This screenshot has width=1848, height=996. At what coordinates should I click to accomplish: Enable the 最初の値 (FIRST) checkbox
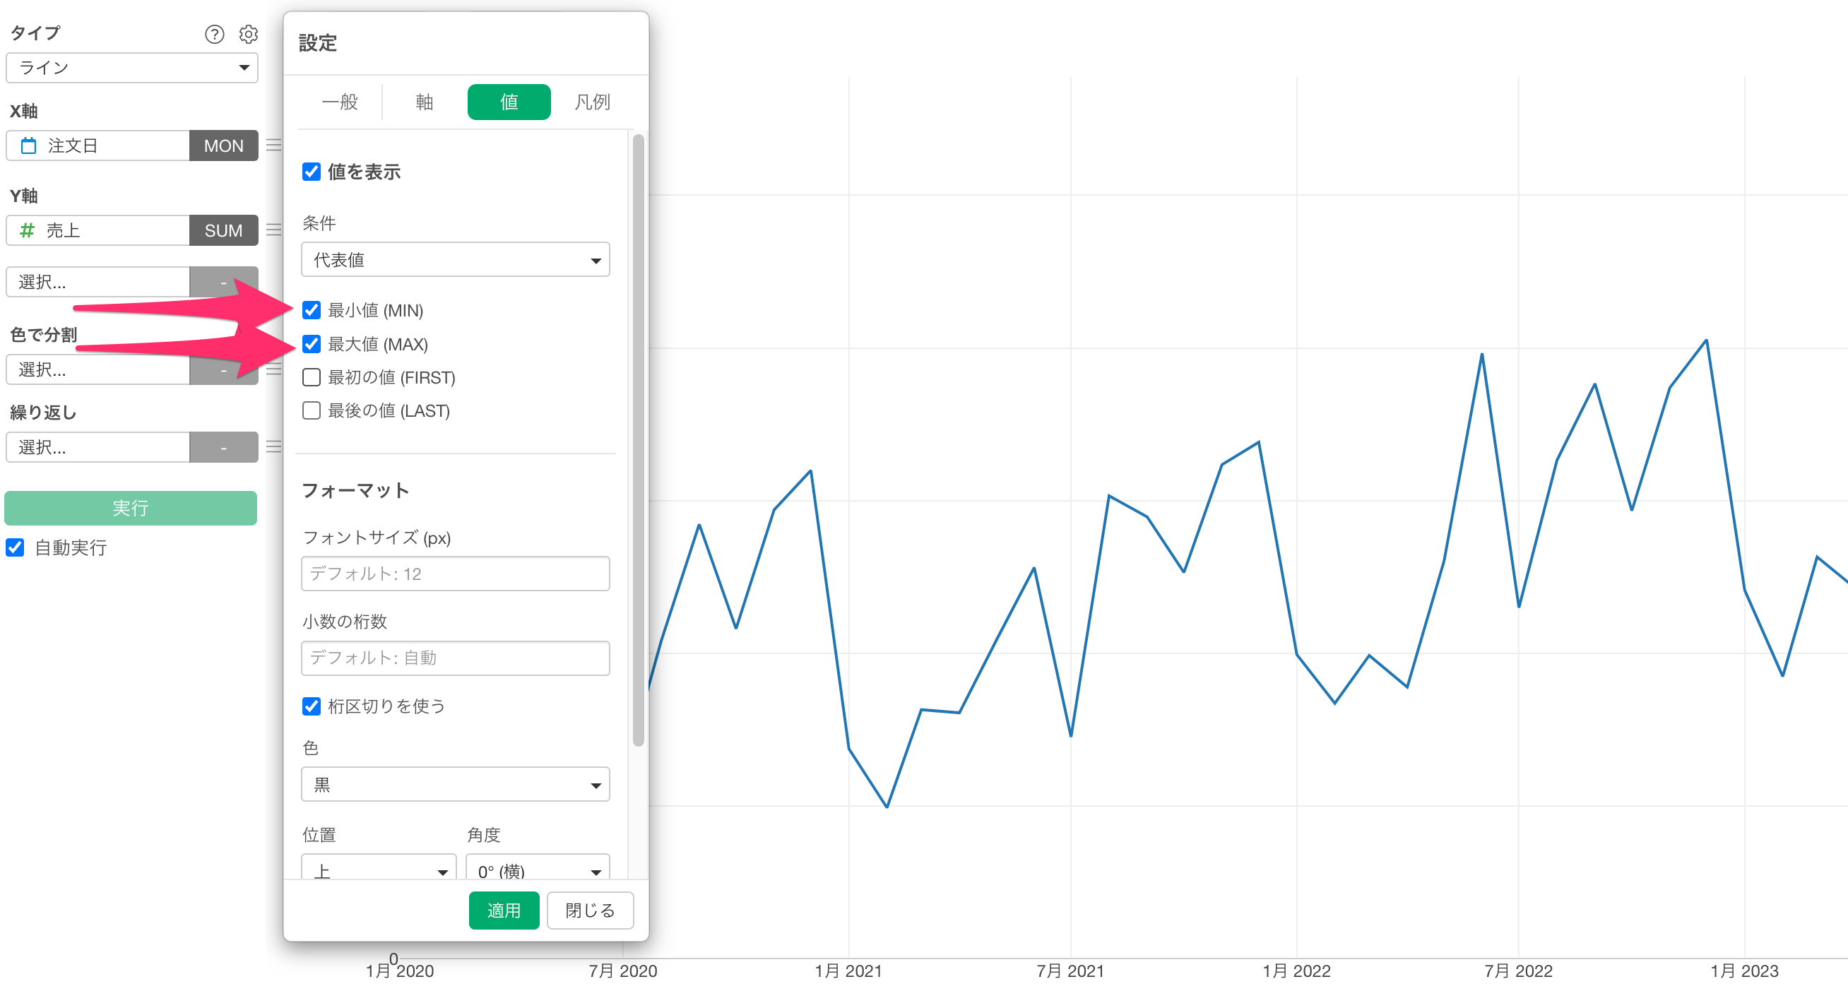(312, 377)
